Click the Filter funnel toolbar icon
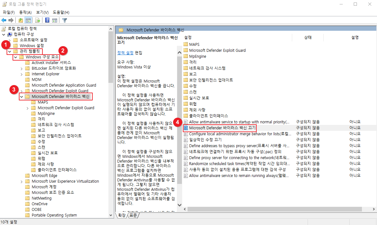 [64, 20]
